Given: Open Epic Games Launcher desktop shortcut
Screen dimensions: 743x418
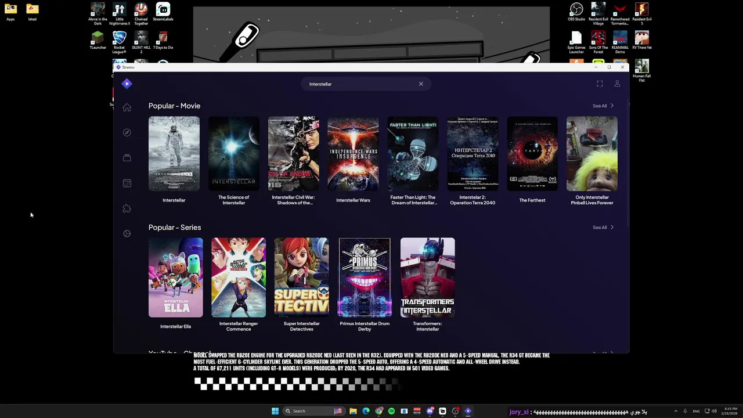Looking at the screenshot, I should tap(576, 42).
